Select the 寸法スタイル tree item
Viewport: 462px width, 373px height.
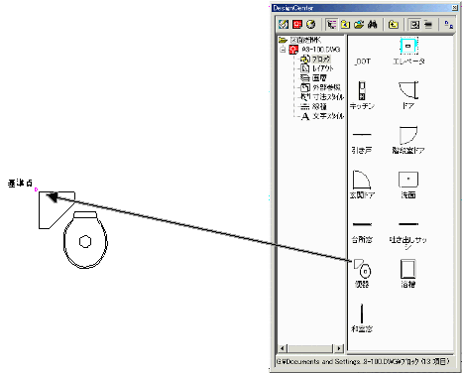(x=328, y=97)
